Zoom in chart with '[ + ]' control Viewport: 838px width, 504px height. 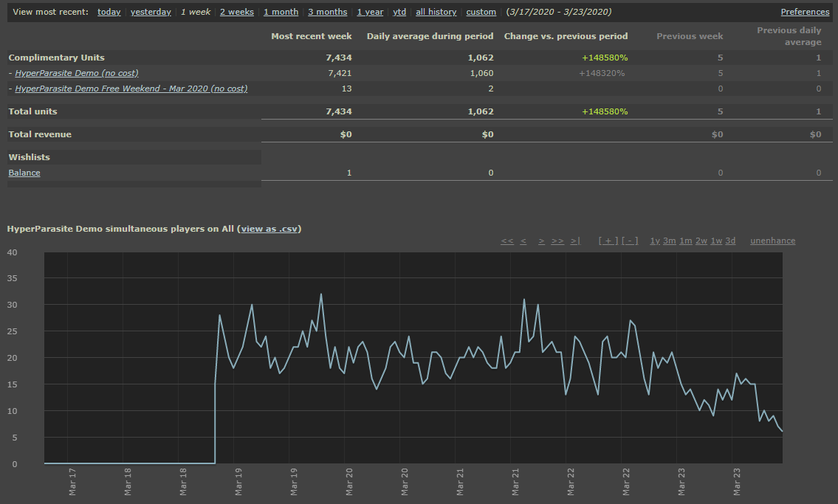point(608,241)
